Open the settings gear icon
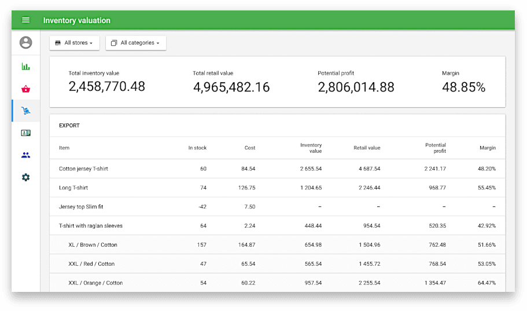The height and width of the screenshot is (311, 527). tap(25, 177)
